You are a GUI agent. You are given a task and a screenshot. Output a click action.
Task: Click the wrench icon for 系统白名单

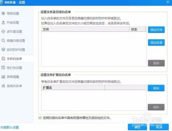[x=3, y=86]
